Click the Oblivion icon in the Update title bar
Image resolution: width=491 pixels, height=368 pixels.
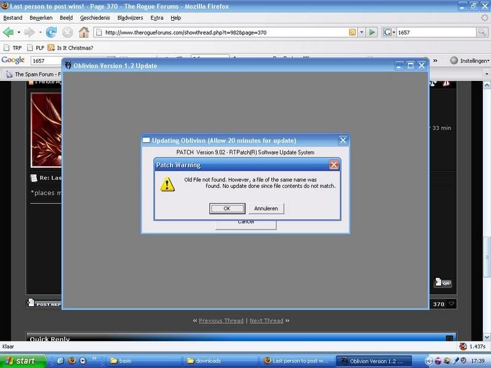click(68, 66)
